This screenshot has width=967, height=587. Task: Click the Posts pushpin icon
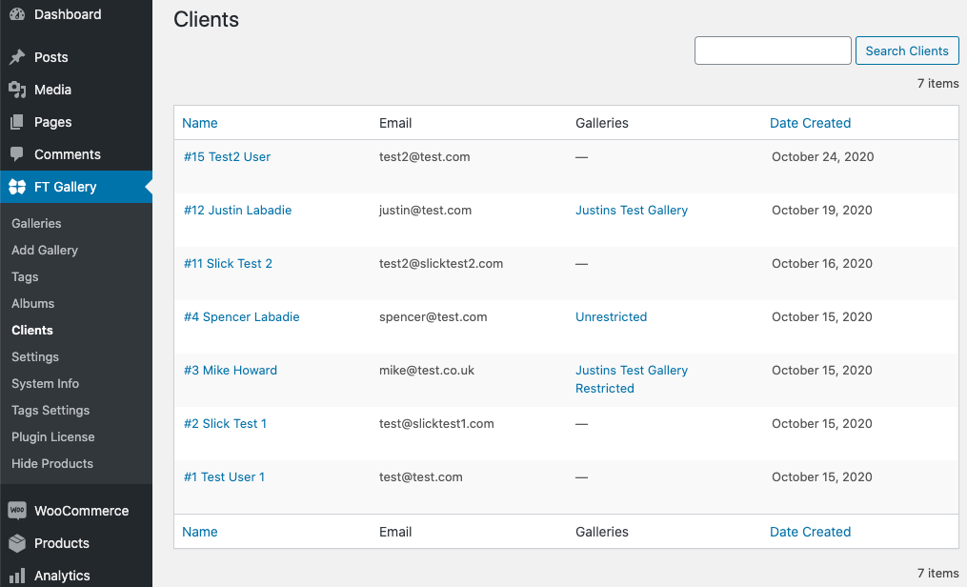[x=17, y=57]
